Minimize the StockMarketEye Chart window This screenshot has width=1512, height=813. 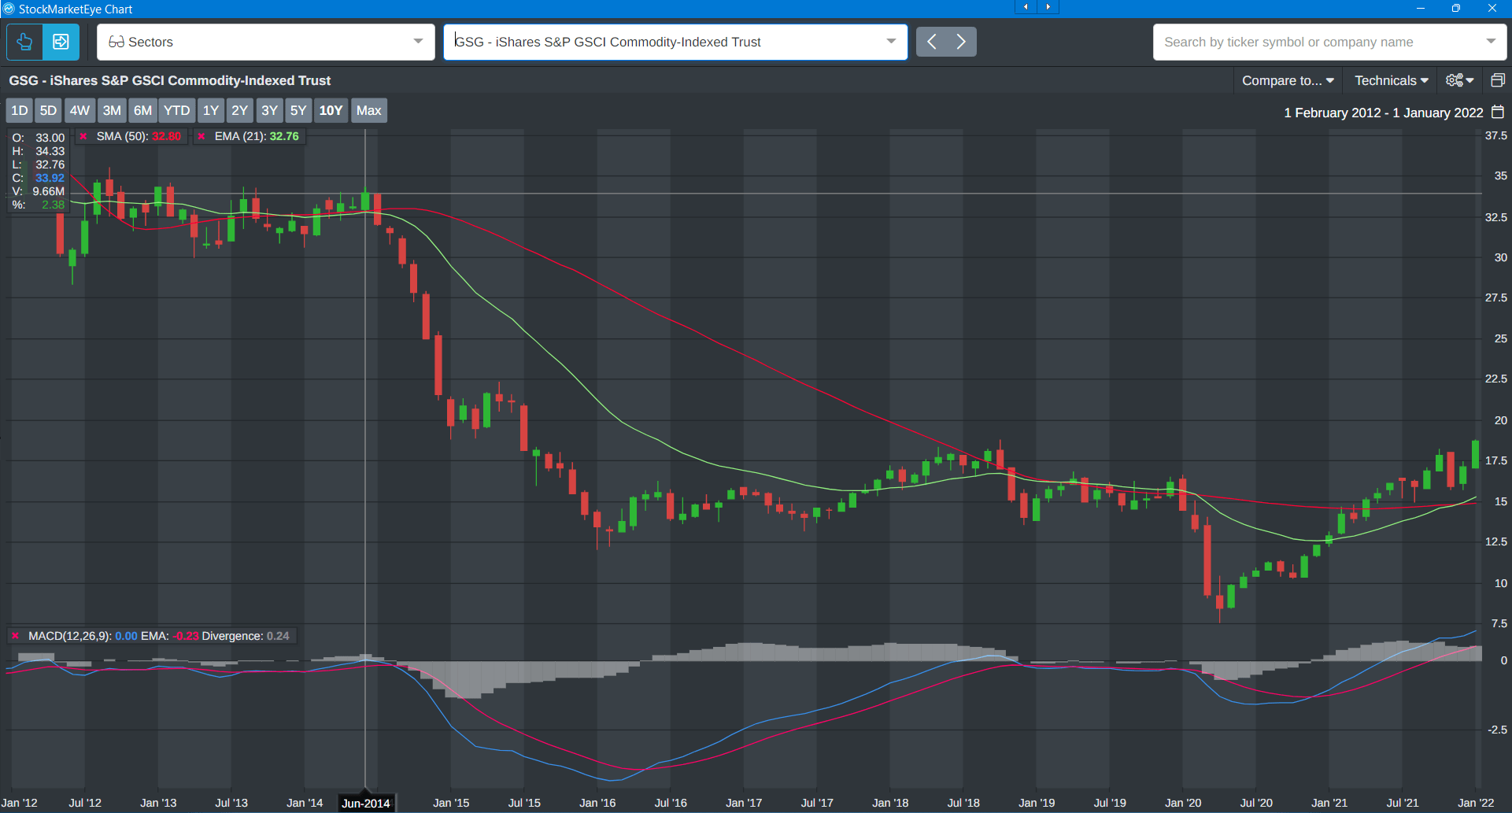pos(1421,8)
